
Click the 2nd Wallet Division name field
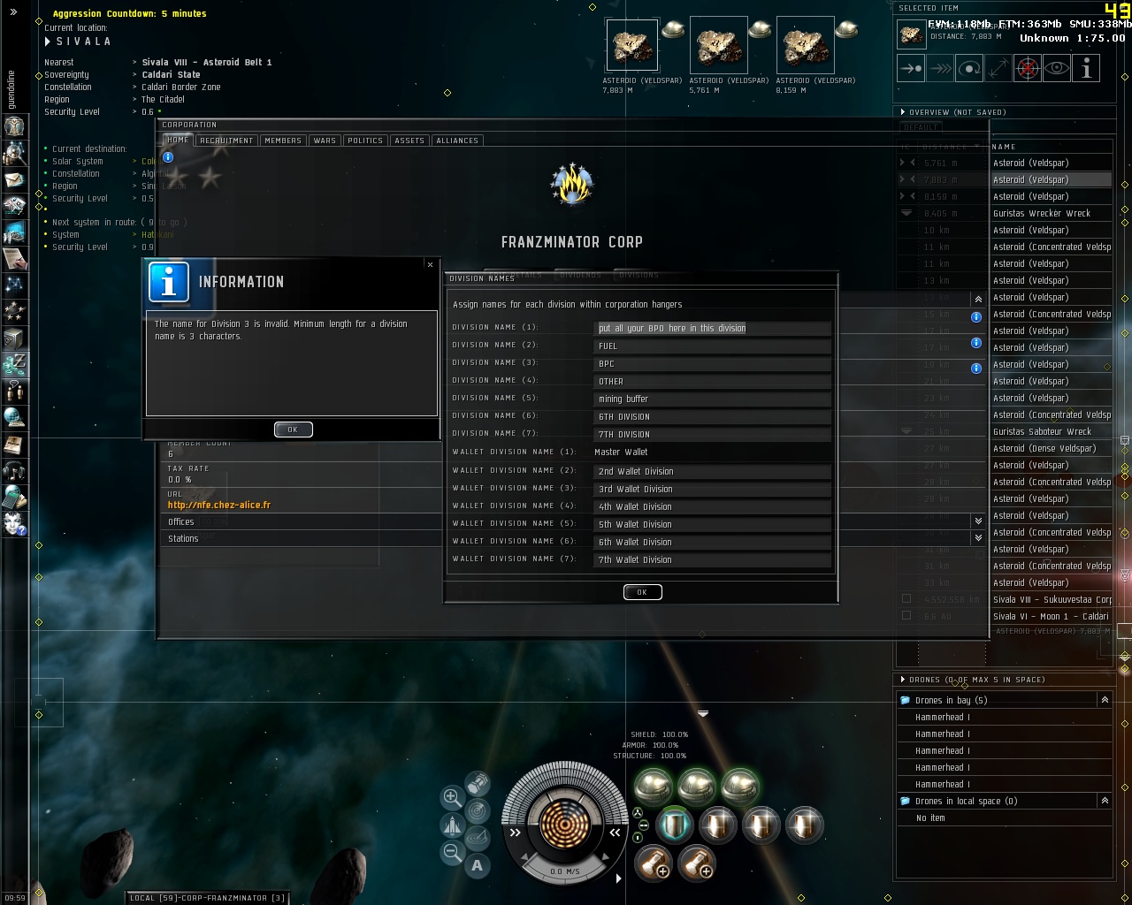(713, 471)
